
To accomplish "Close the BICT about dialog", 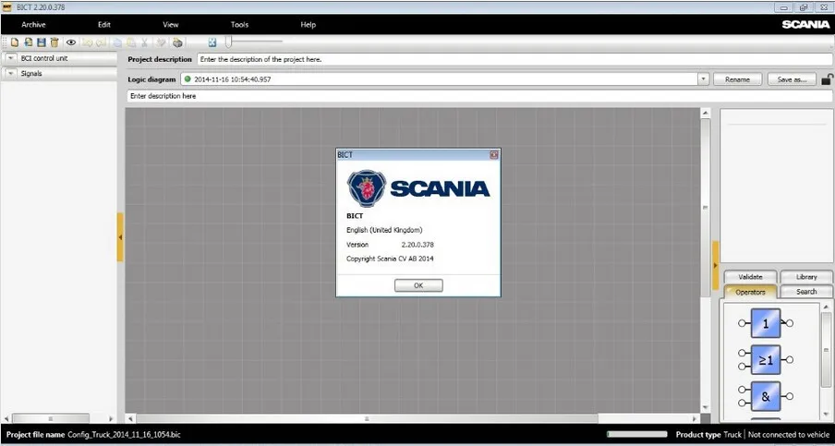I will pyautogui.click(x=494, y=155).
